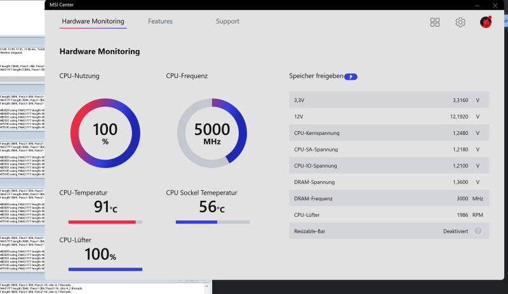The width and height of the screenshot is (508, 294).
Task: Click the CPU-Nutzung 100% gauge
Action: pyautogui.click(x=105, y=133)
